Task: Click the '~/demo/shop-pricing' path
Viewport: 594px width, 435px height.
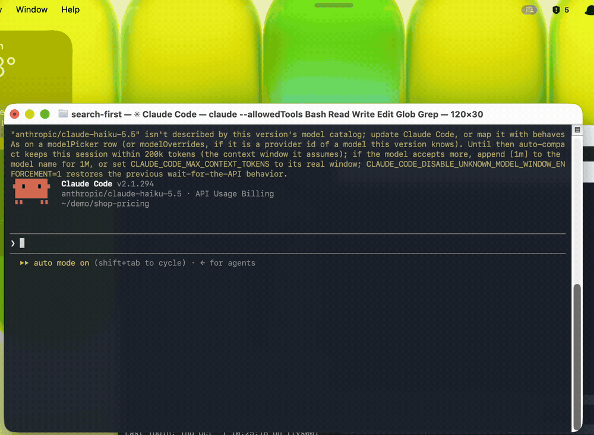Action: tap(105, 204)
